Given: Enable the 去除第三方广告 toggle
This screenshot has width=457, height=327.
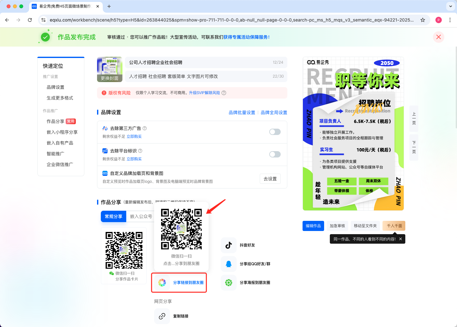Looking at the screenshot, I should click(275, 132).
